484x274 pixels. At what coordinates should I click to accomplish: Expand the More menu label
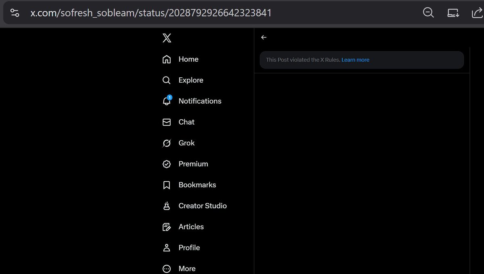point(187,269)
